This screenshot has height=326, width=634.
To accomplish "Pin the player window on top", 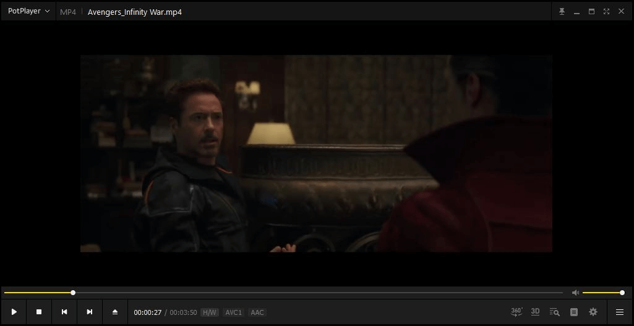I will (x=562, y=12).
